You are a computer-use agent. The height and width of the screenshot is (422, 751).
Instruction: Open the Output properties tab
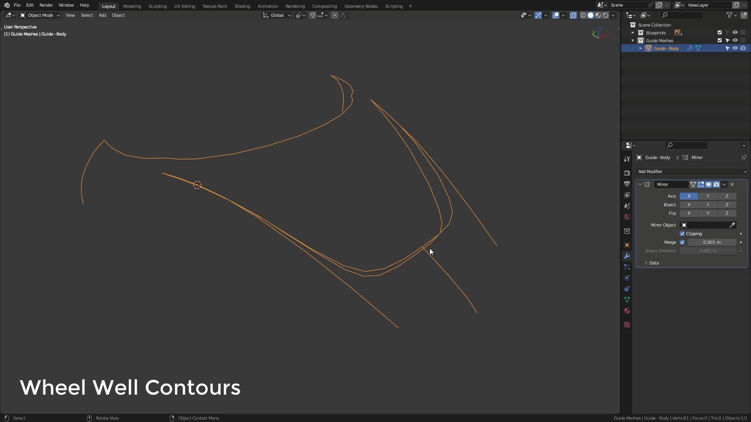(627, 184)
